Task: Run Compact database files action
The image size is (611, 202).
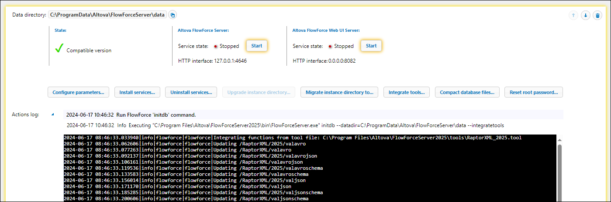Action: [x=467, y=92]
